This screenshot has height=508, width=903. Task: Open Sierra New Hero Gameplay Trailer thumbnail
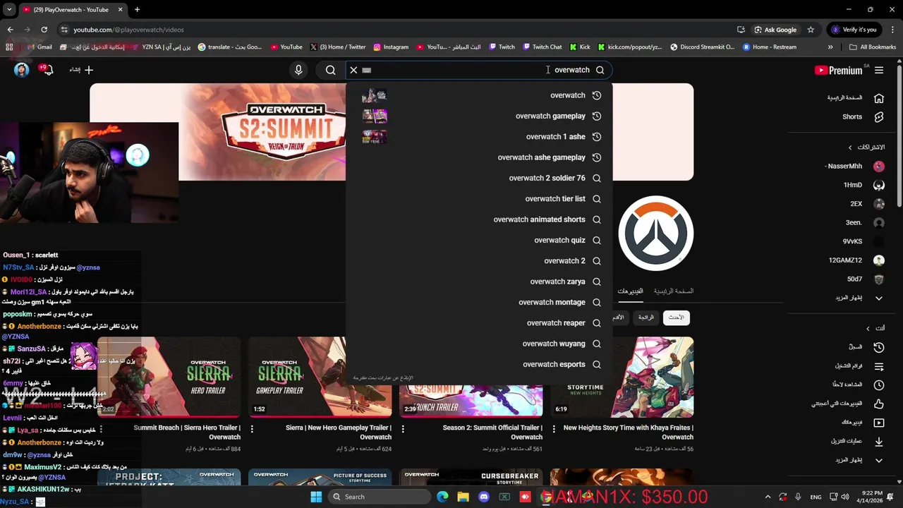coord(320,377)
